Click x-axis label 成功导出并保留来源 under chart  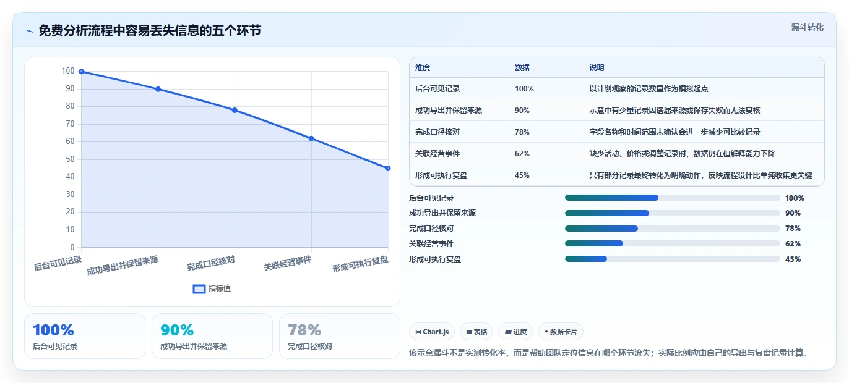point(123,266)
